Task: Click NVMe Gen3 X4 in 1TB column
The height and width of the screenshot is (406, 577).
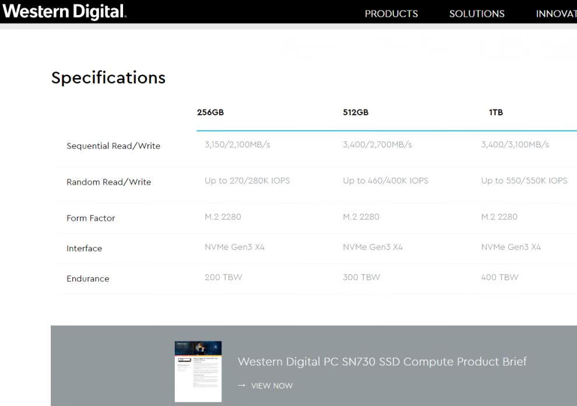Action: [511, 247]
